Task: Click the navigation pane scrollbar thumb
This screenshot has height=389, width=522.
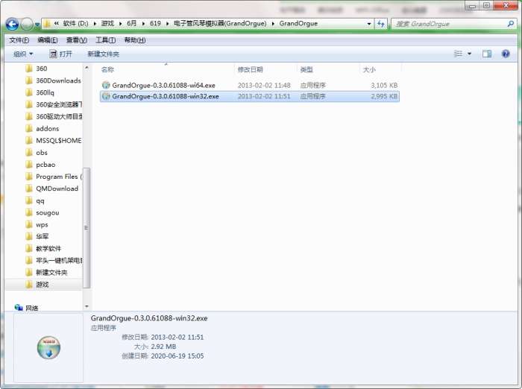Action: click(x=87, y=227)
